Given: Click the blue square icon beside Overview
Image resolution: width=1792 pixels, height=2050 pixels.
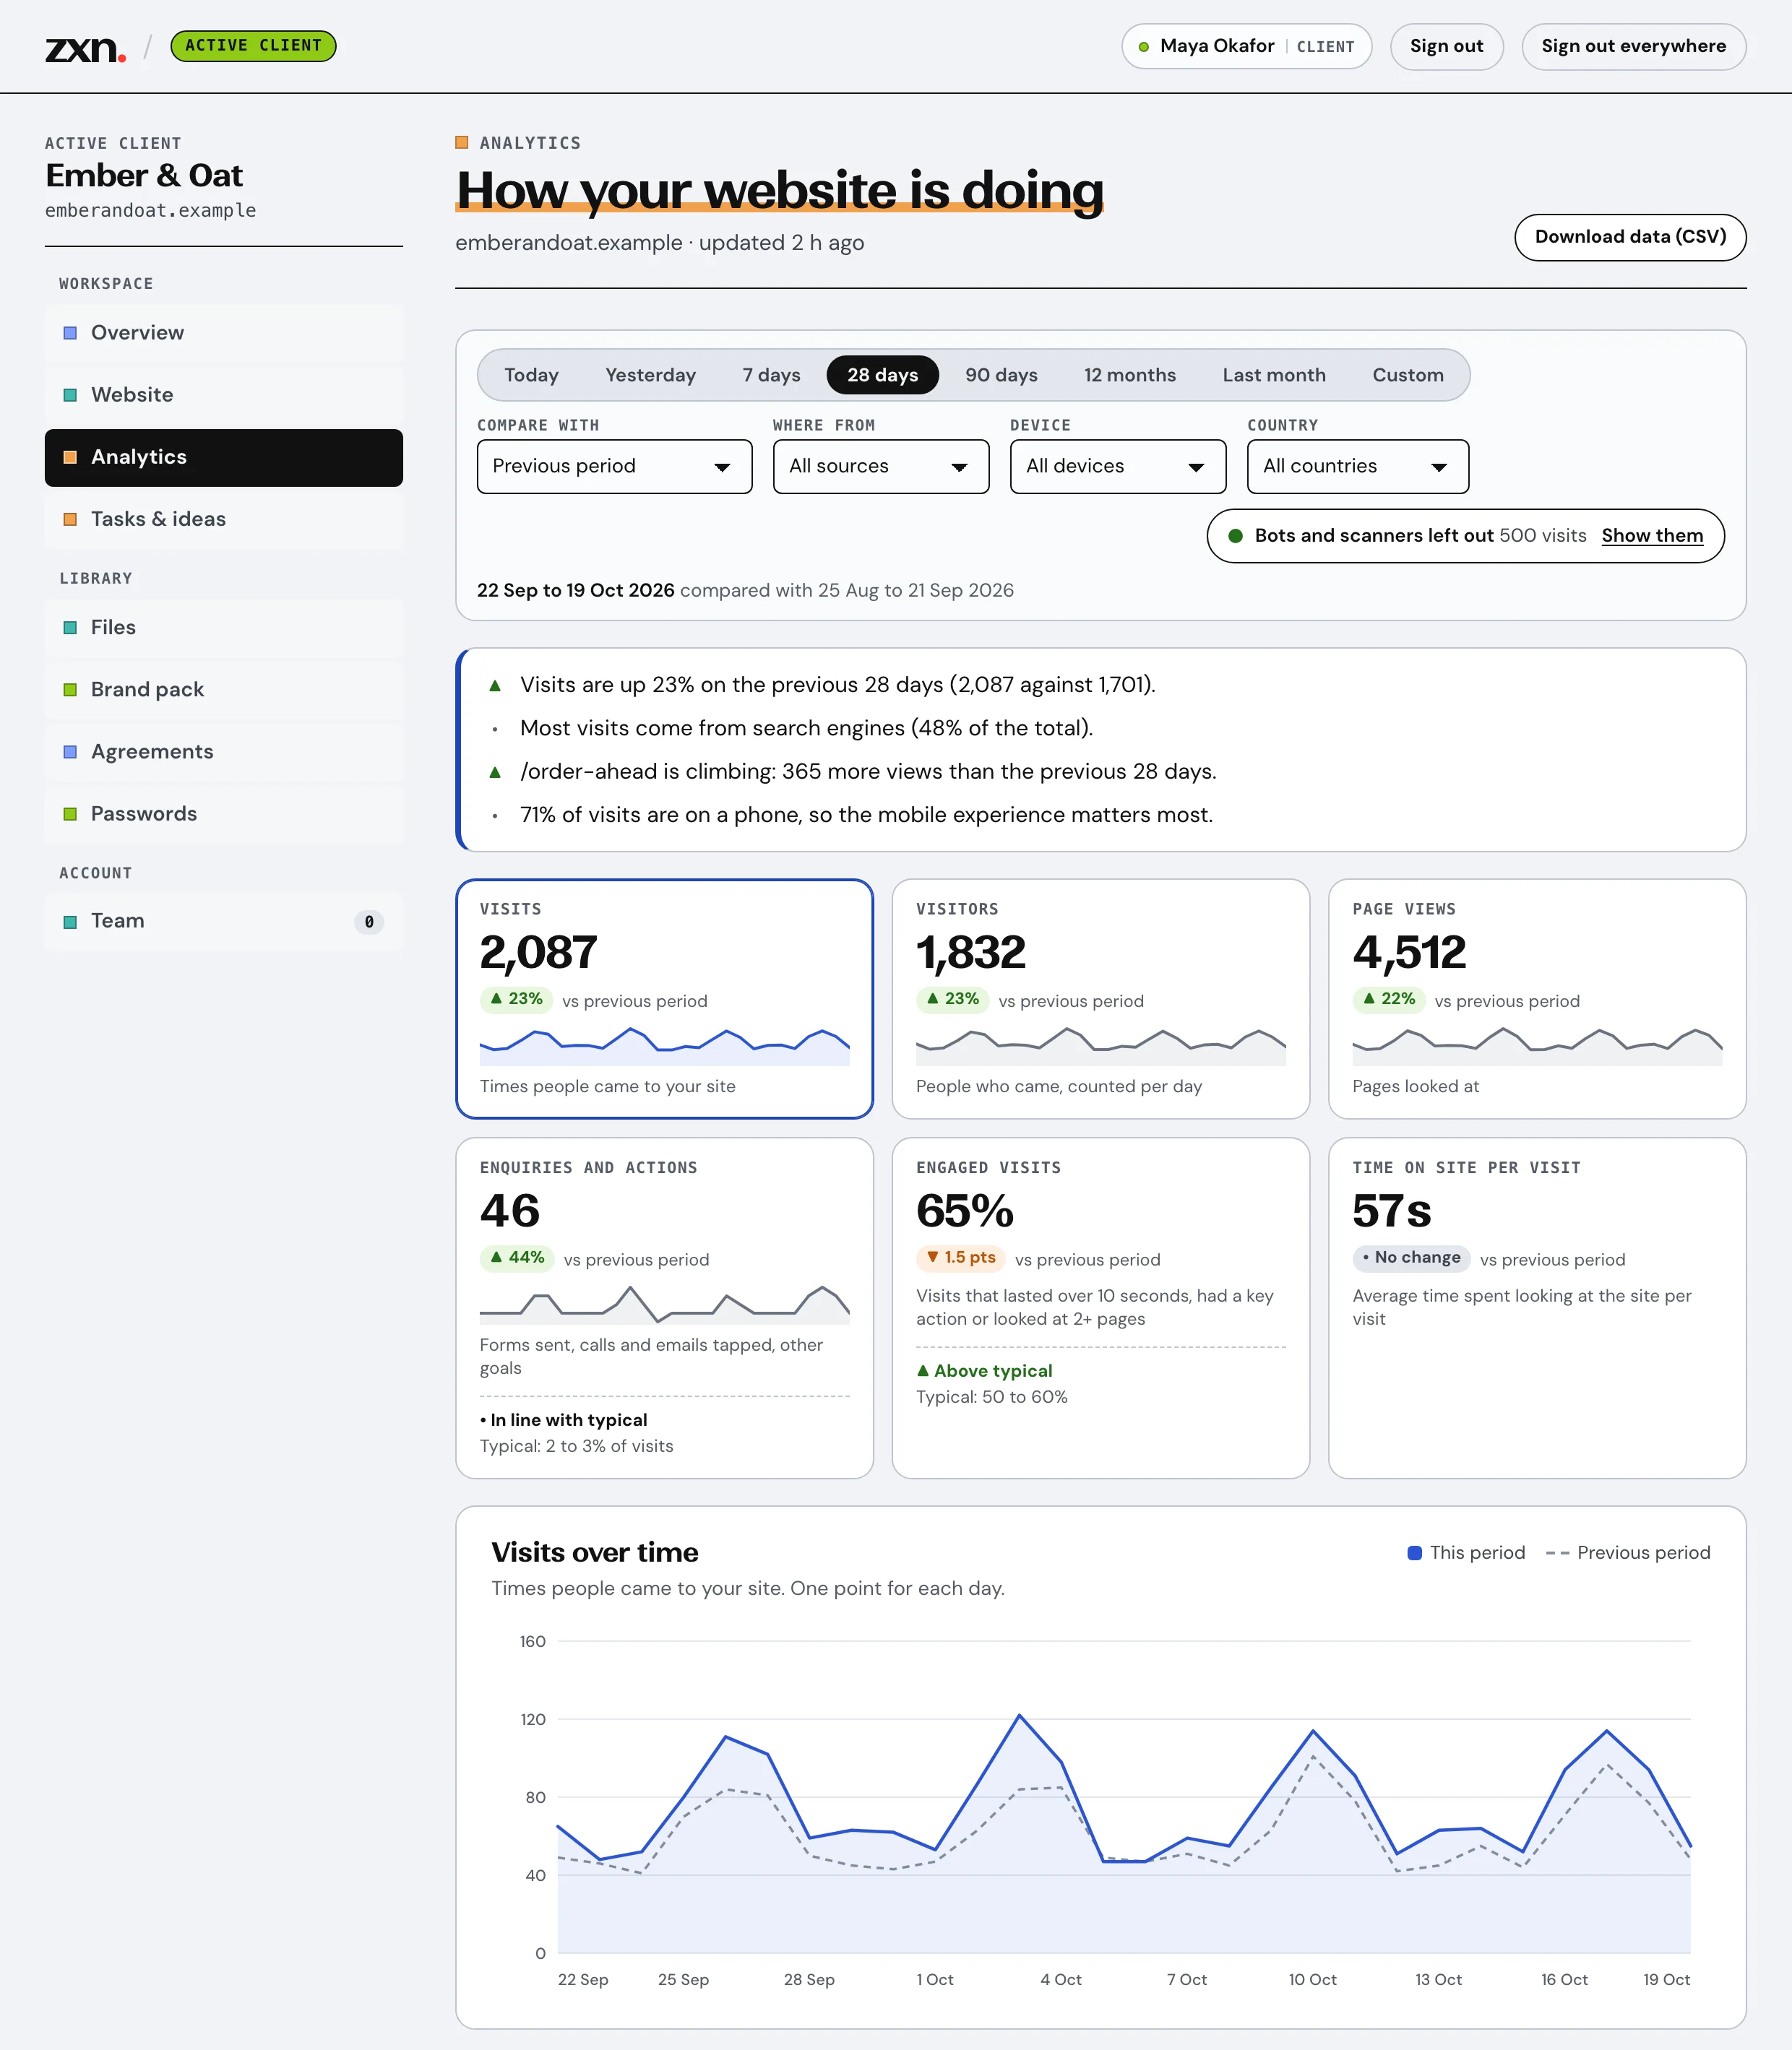Looking at the screenshot, I should click(70, 333).
